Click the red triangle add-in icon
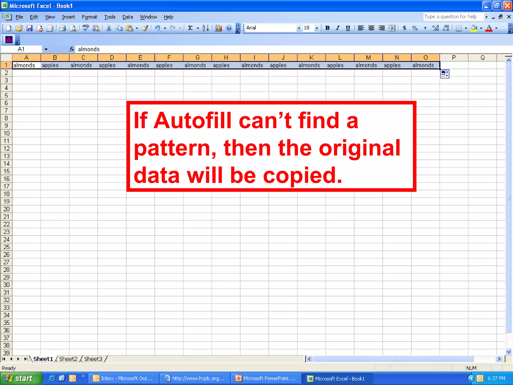The width and height of the screenshot is (513, 385). click(x=9, y=40)
